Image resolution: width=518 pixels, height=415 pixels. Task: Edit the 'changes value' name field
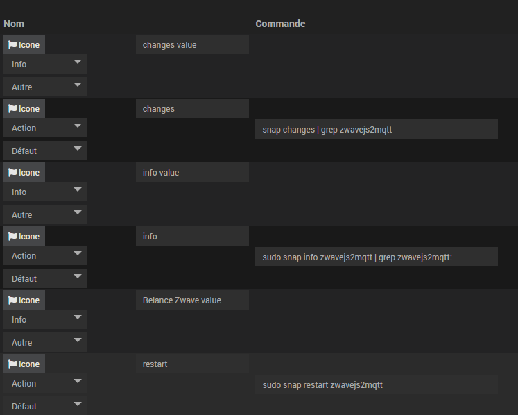[192, 44]
